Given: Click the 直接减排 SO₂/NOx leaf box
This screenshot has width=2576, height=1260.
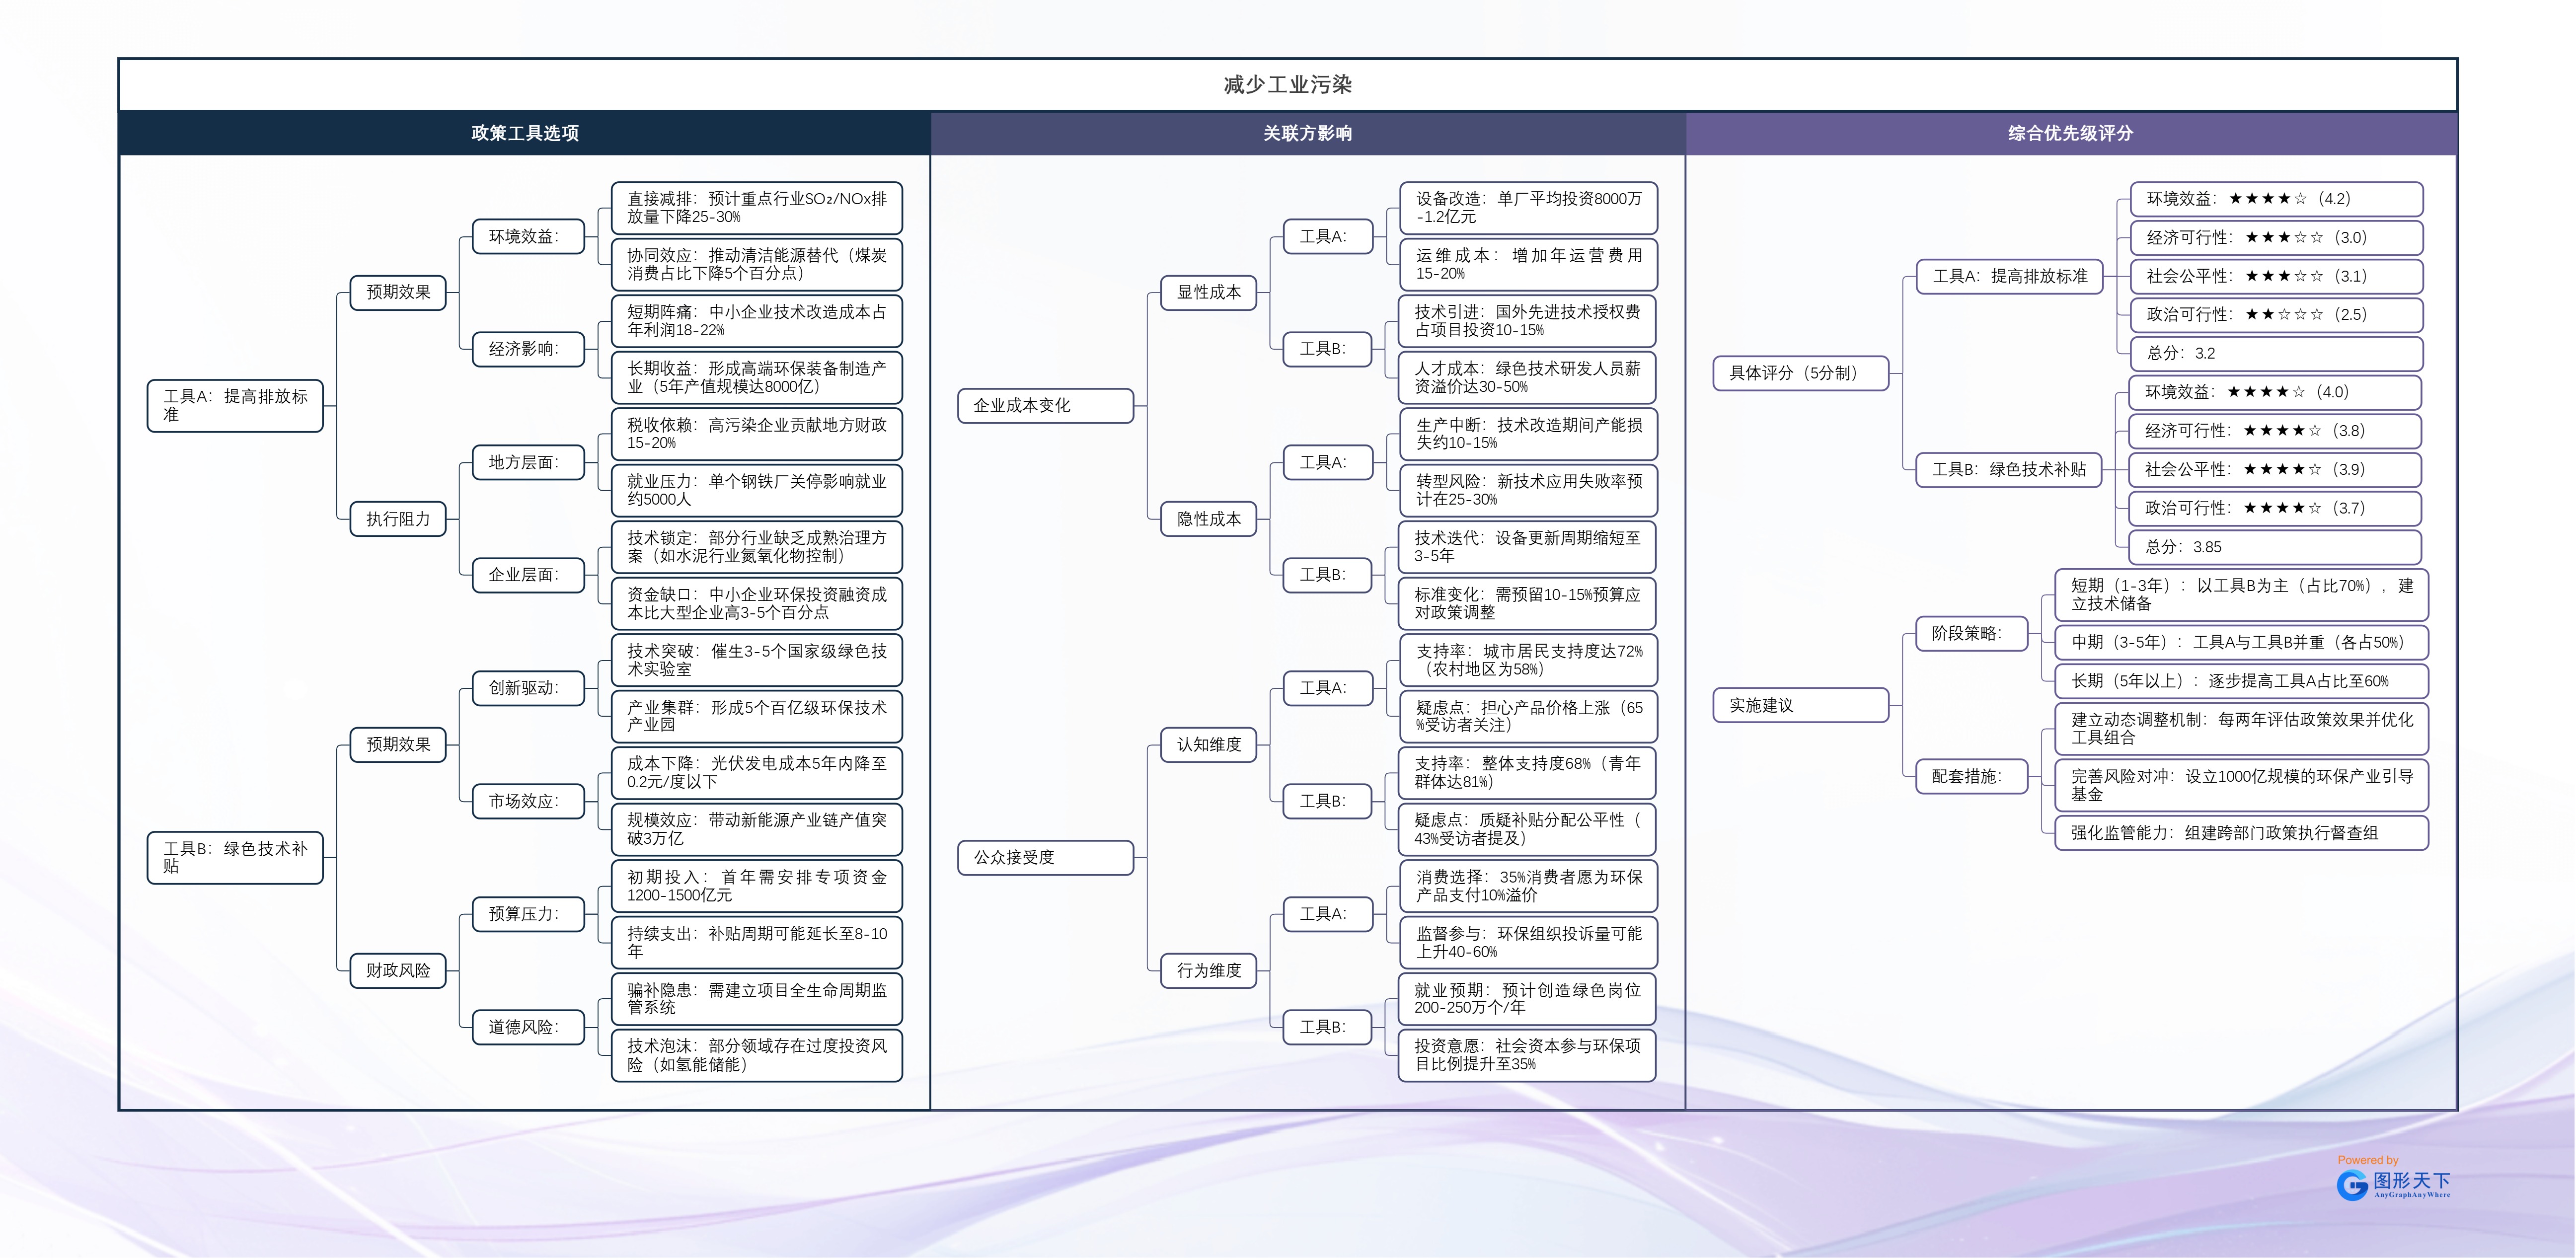Looking at the screenshot, I should click(756, 208).
